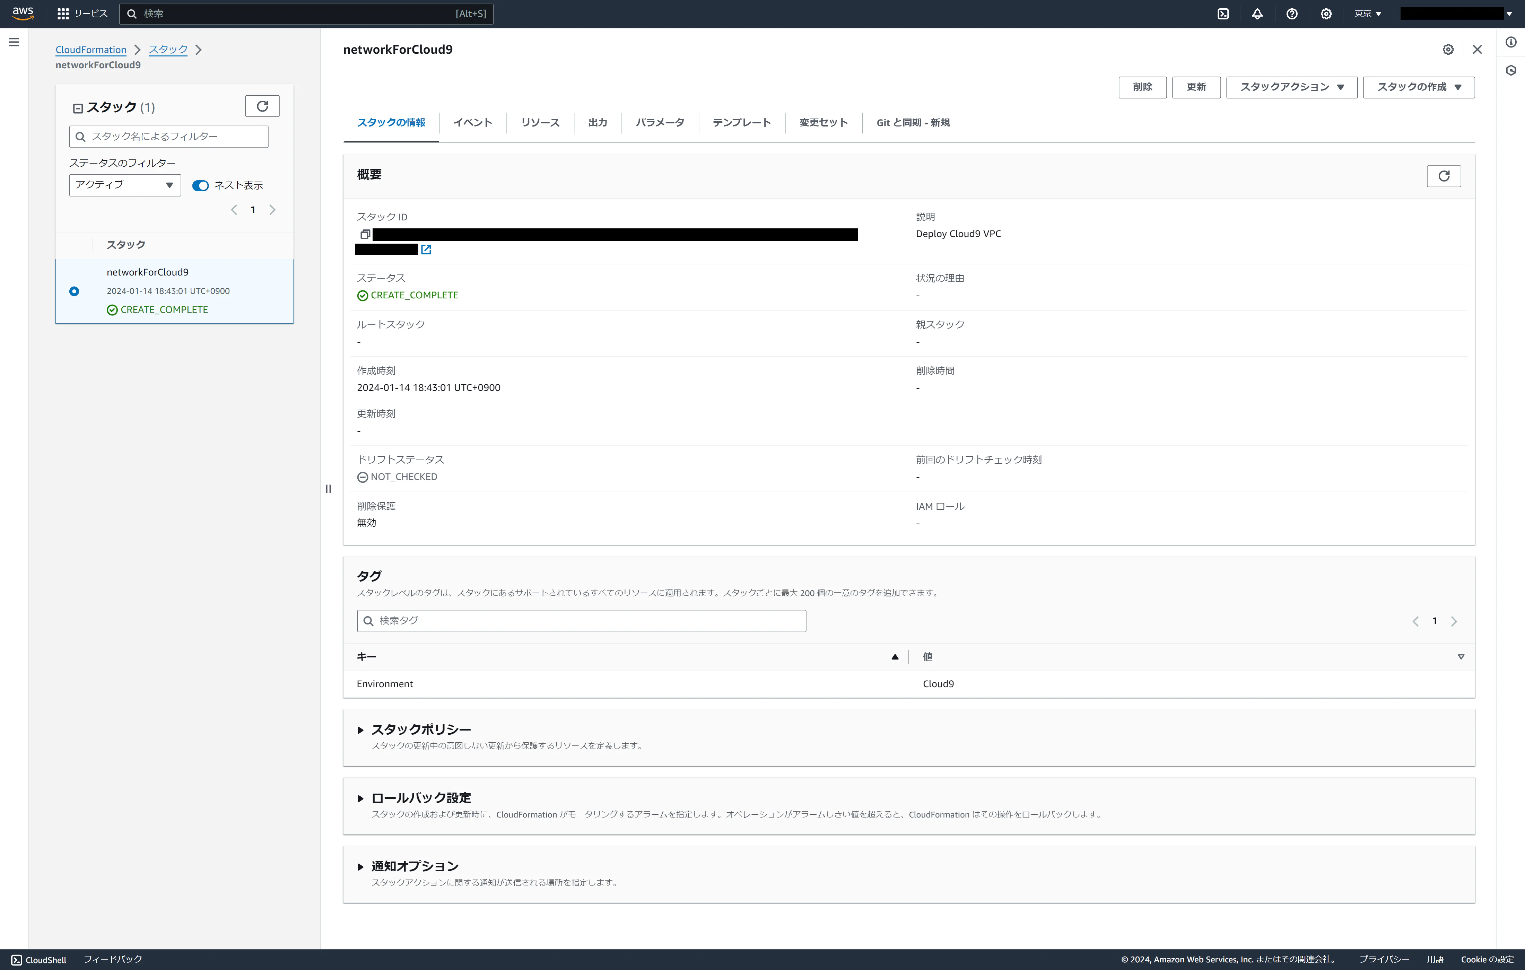Toggle the ネスト表示 switch
1525x970 pixels.
coord(200,185)
